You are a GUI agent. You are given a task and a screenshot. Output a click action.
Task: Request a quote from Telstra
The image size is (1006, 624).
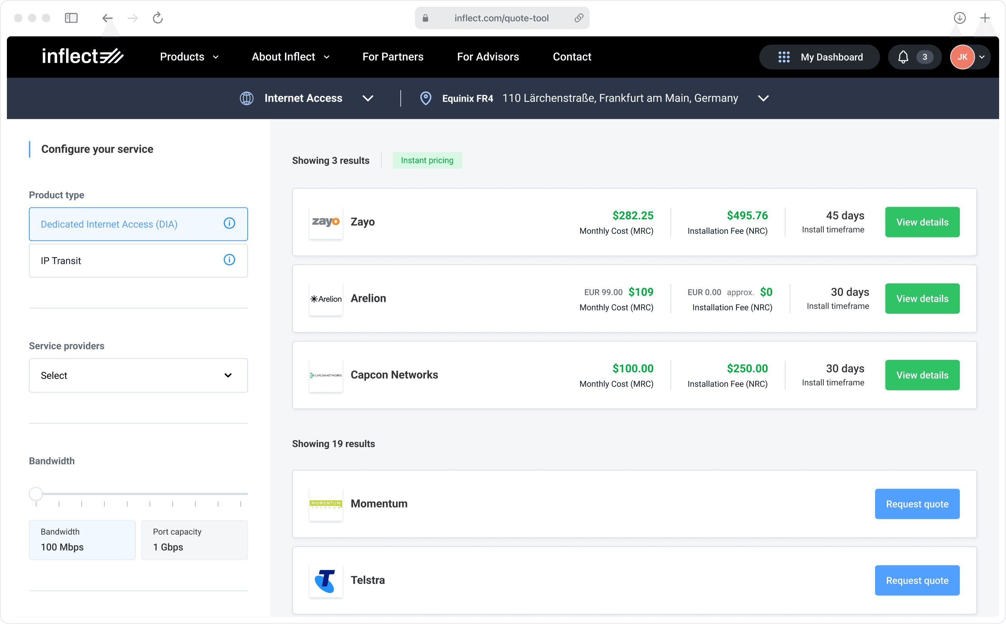coord(917,580)
